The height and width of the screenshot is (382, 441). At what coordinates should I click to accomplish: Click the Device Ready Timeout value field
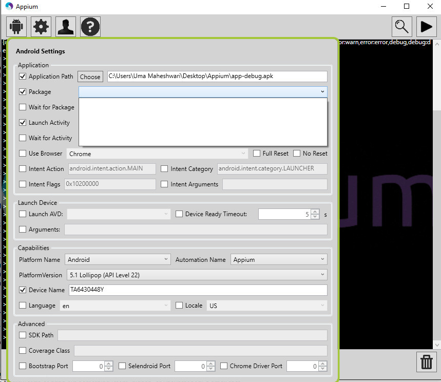(284, 214)
